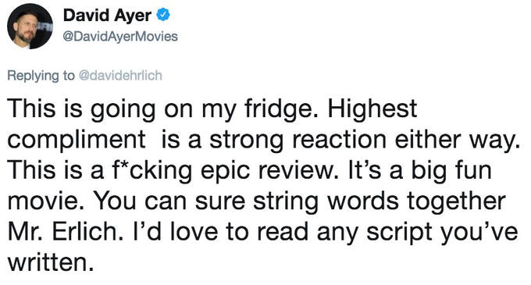The height and width of the screenshot is (285, 531).
Task: Click the word "together" in the tweet
Action: tap(456, 201)
